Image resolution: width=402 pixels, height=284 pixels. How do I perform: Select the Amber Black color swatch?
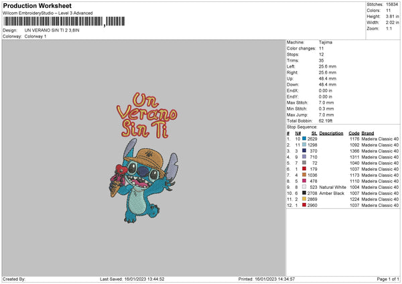[304, 193]
